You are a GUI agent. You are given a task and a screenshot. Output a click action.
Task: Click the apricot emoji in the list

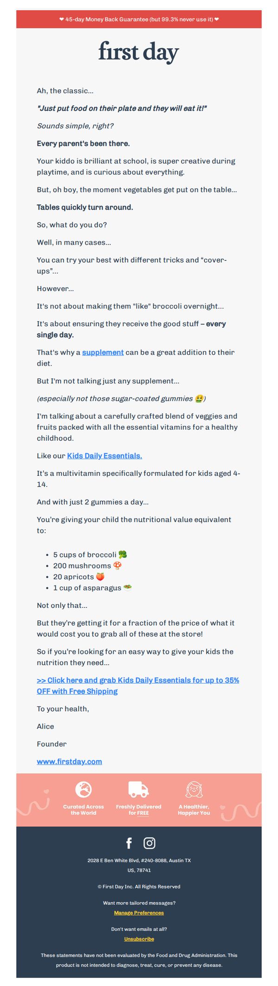(x=100, y=576)
